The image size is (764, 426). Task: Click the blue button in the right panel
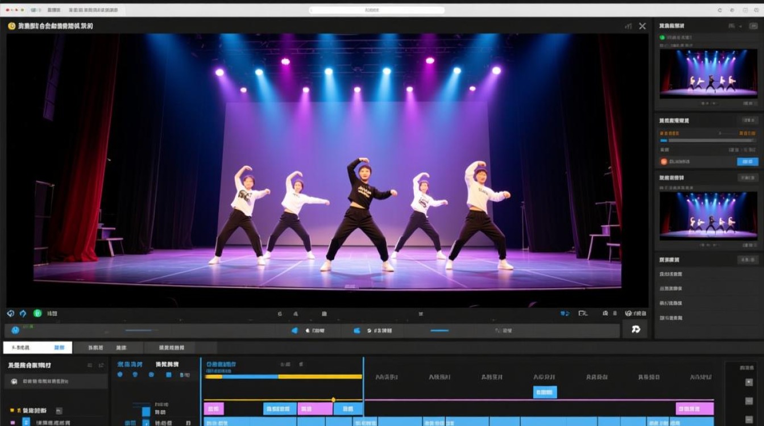pos(748,161)
